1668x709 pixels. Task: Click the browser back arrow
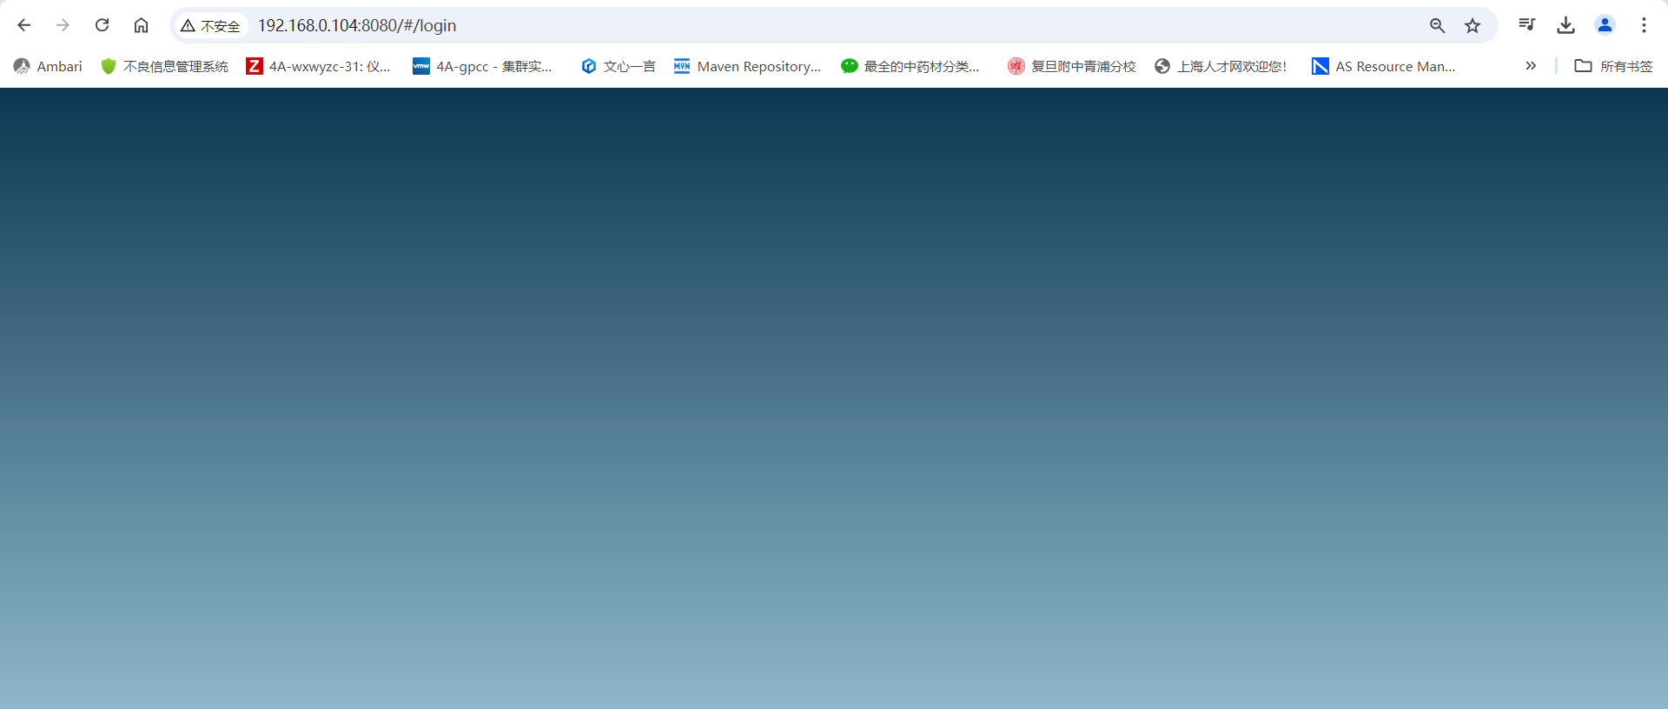(23, 25)
